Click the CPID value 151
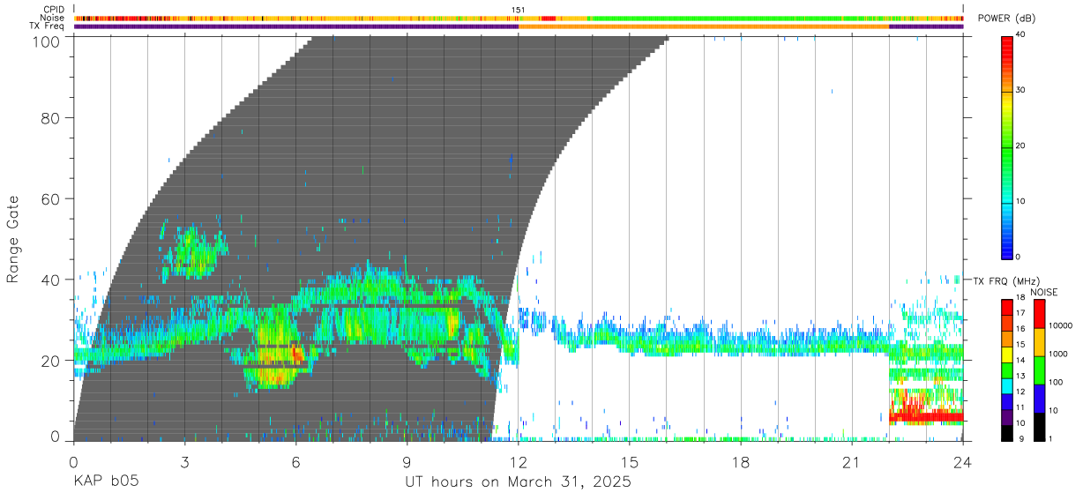Image resolution: width=1083 pixels, height=500 pixels. click(518, 11)
